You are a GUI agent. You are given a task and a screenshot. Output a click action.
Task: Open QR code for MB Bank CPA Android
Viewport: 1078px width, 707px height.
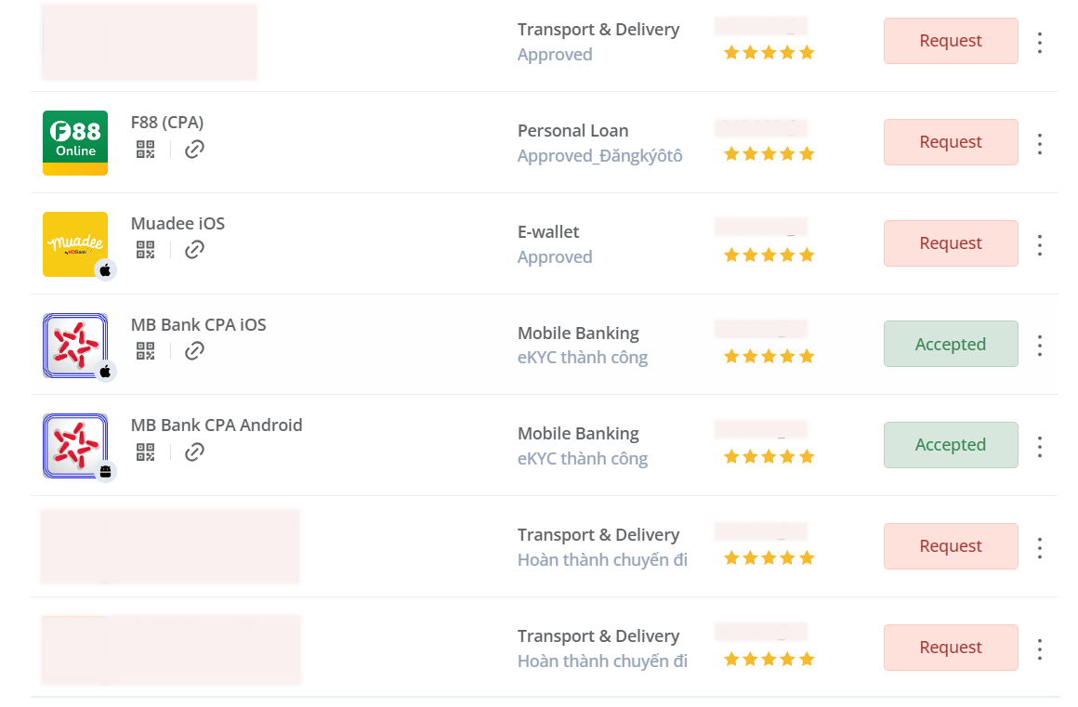tap(145, 452)
